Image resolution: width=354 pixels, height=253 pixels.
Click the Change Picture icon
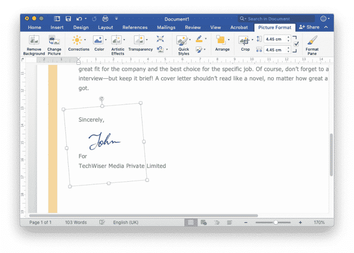[x=54, y=40]
